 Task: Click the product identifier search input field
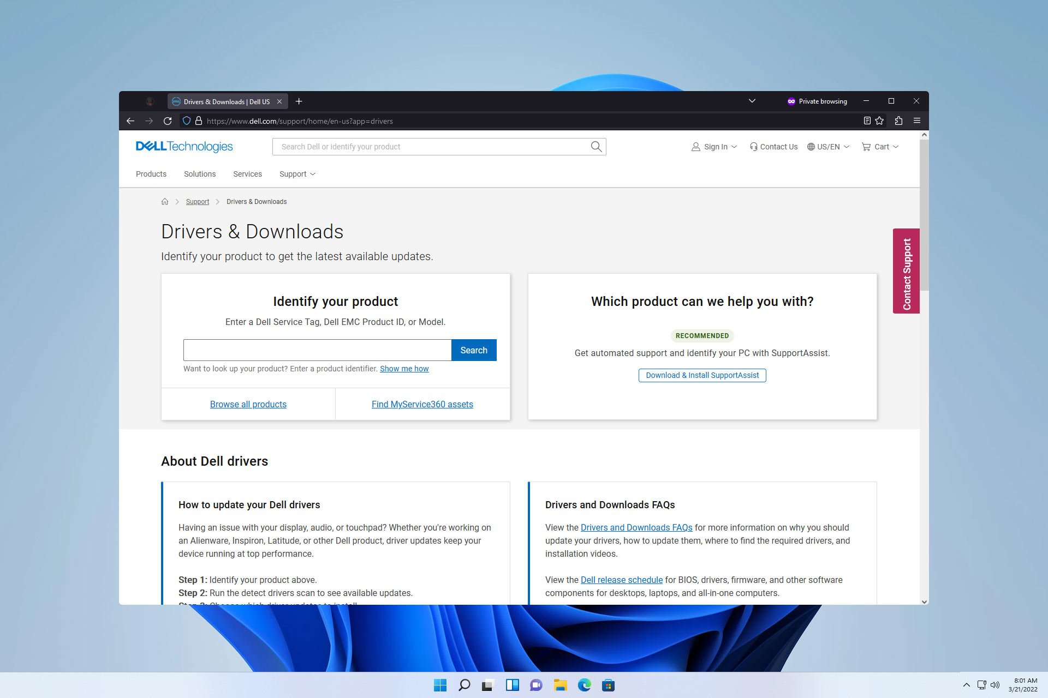(317, 350)
